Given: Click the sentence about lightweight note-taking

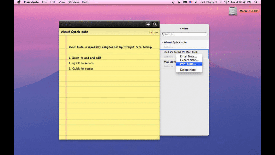Looking at the screenshot, I should click(110, 47).
